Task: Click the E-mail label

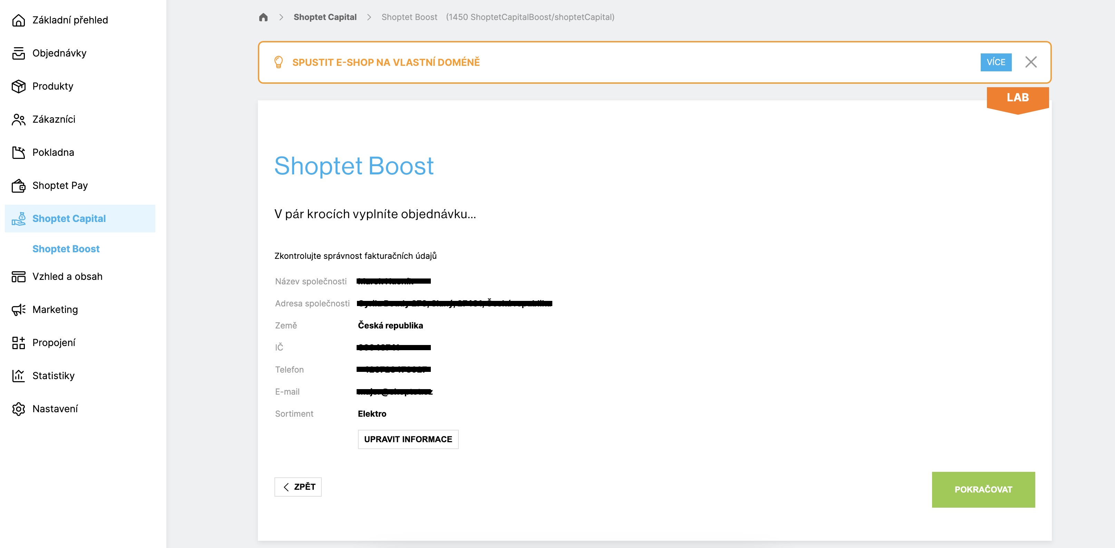Action: coord(287,392)
